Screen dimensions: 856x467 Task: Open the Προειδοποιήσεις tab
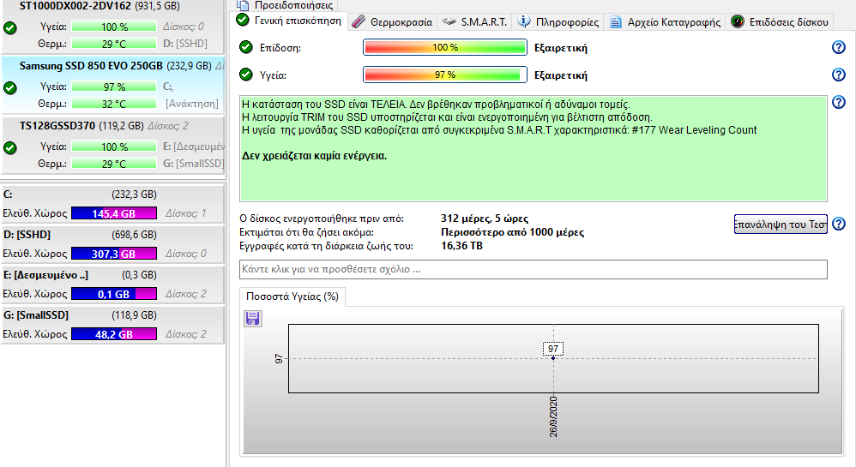(286, 5)
